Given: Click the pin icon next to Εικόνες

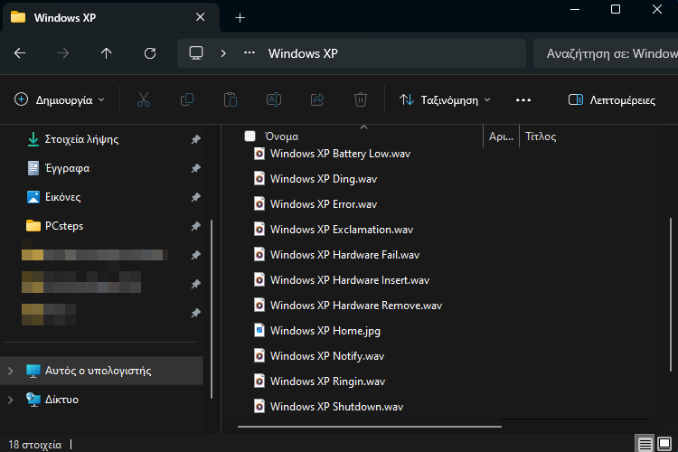Looking at the screenshot, I should tap(196, 197).
